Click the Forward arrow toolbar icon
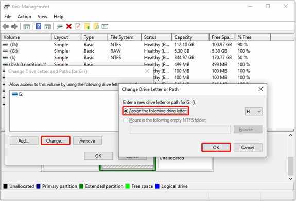The height and width of the screenshot is (201, 296). (x=14, y=26)
